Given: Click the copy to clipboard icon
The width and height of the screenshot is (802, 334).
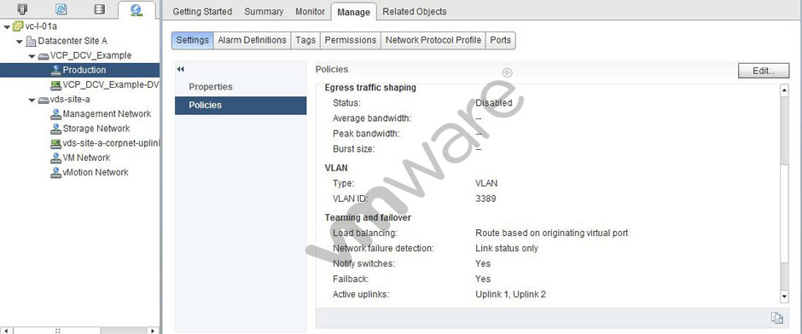Looking at the screenshot, I should [777, 318].
